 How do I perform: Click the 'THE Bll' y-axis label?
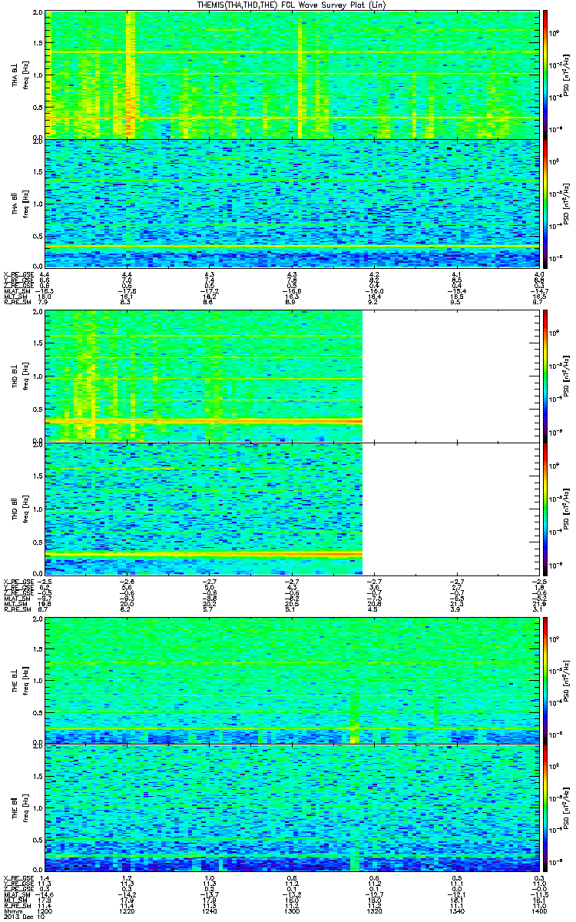[15, 808]
